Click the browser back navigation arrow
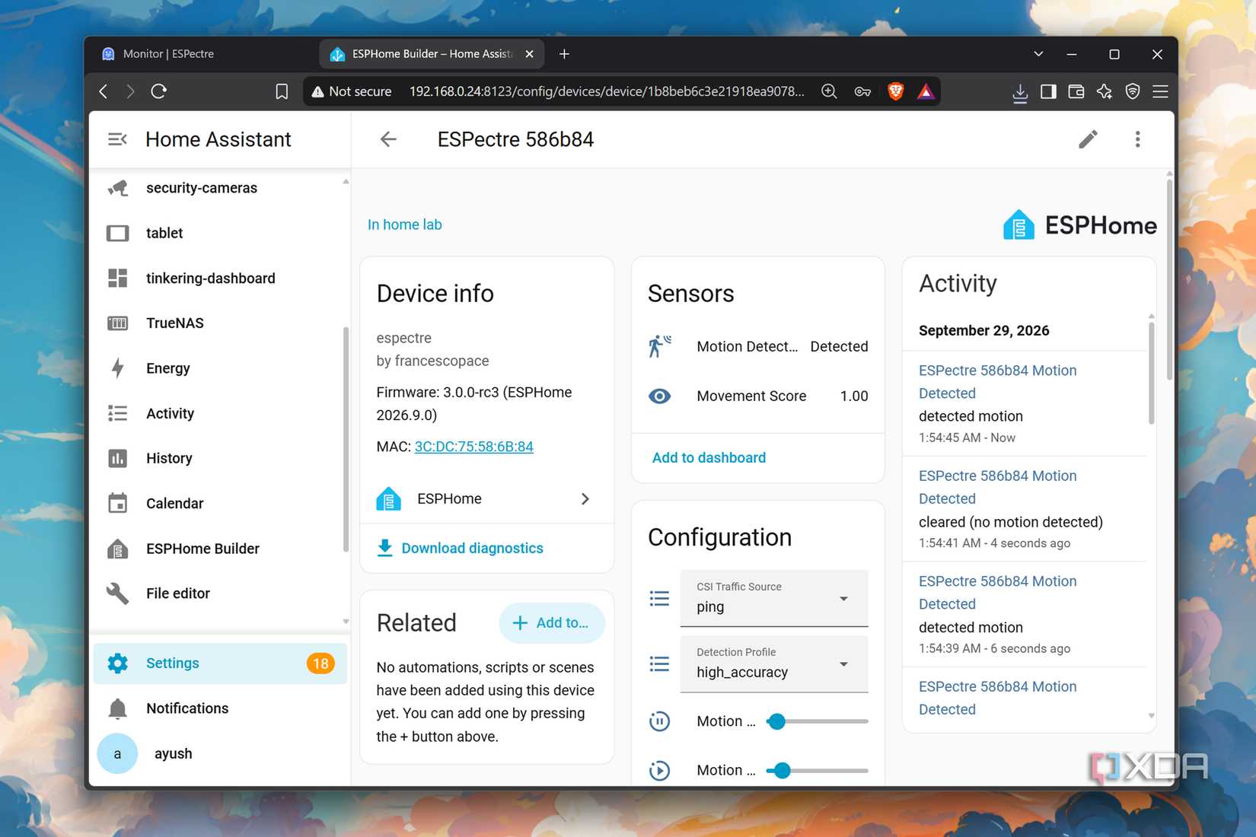The image size is (1256, 837). [x=104, y=91]
